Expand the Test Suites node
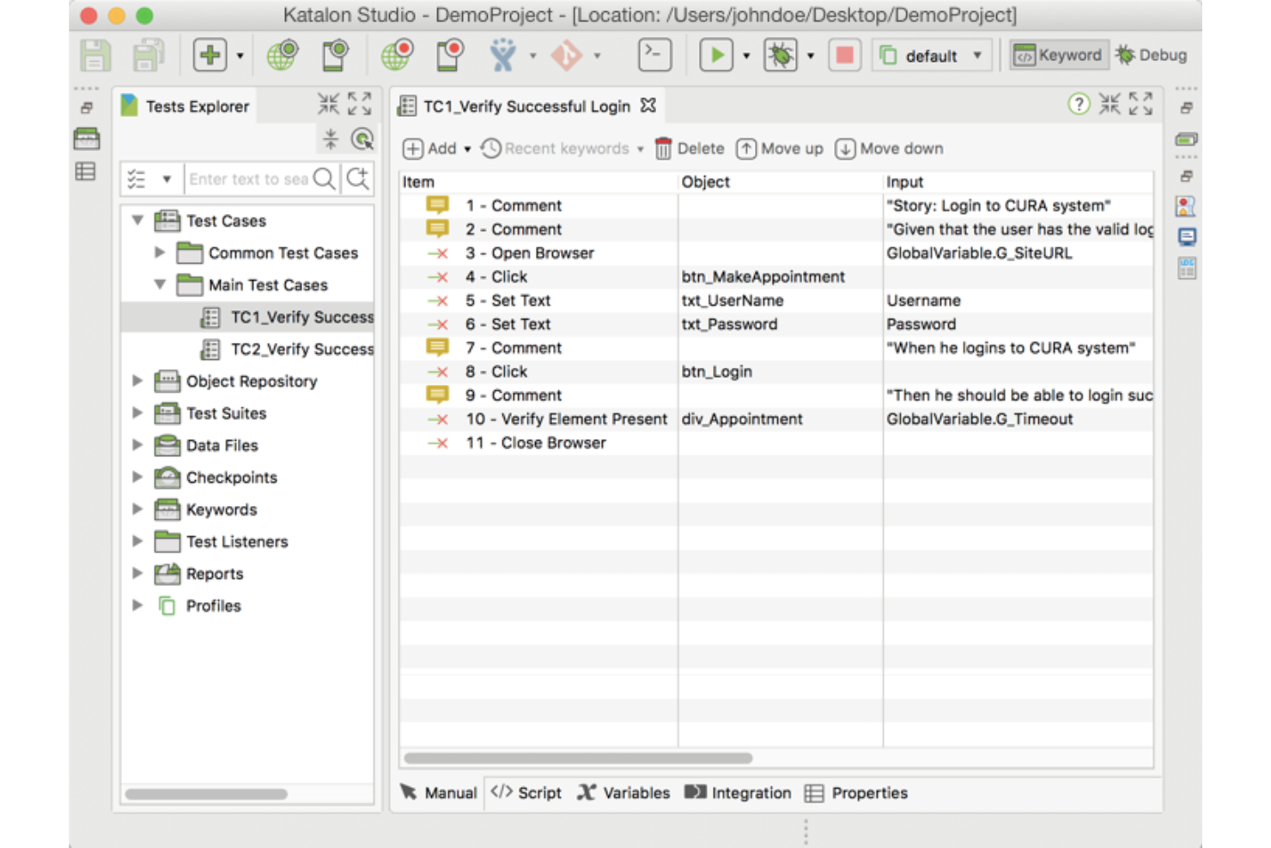The width and height of the screenshot is (1271, 848). [x=137, y=413]
